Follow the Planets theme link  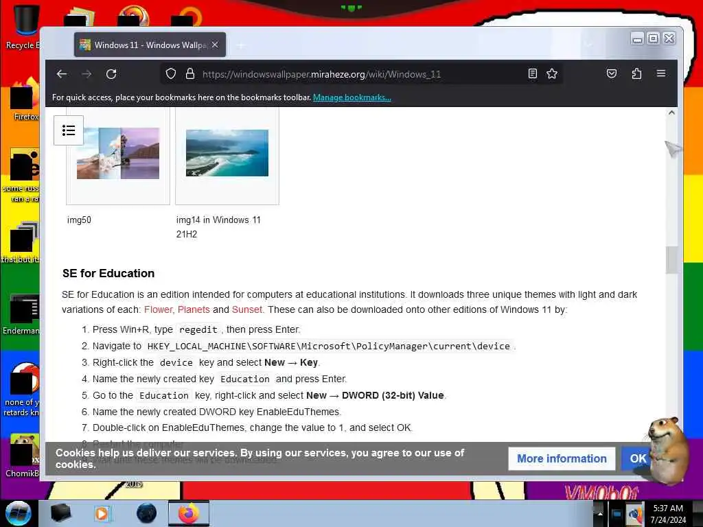tap(194, 309)
